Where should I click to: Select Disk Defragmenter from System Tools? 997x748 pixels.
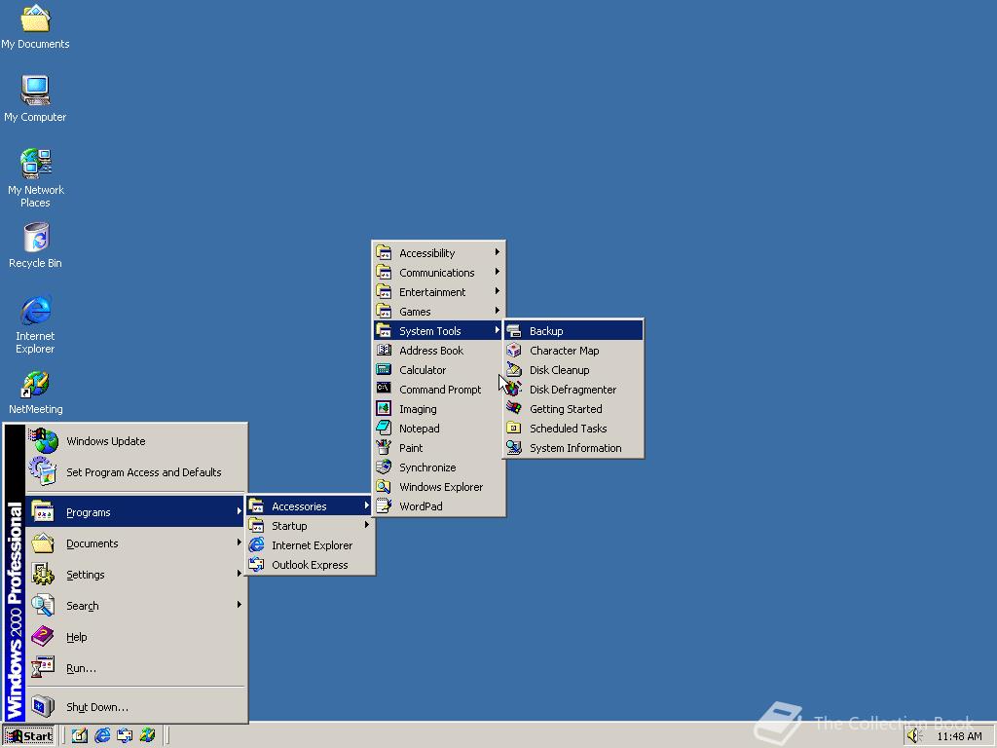[572, 390]
